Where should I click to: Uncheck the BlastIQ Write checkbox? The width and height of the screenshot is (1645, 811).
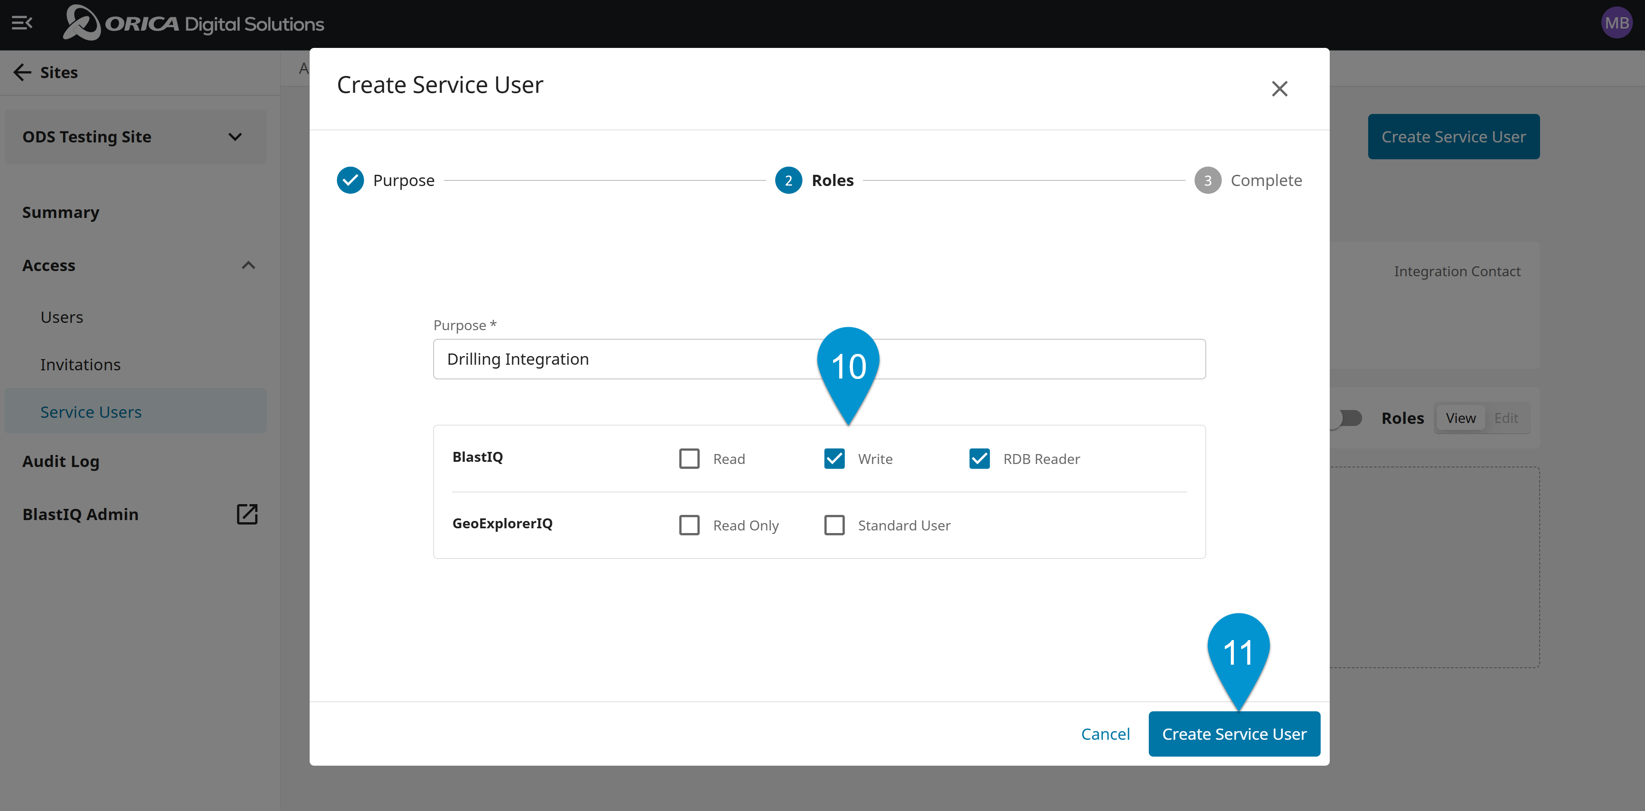click(834, 459)
